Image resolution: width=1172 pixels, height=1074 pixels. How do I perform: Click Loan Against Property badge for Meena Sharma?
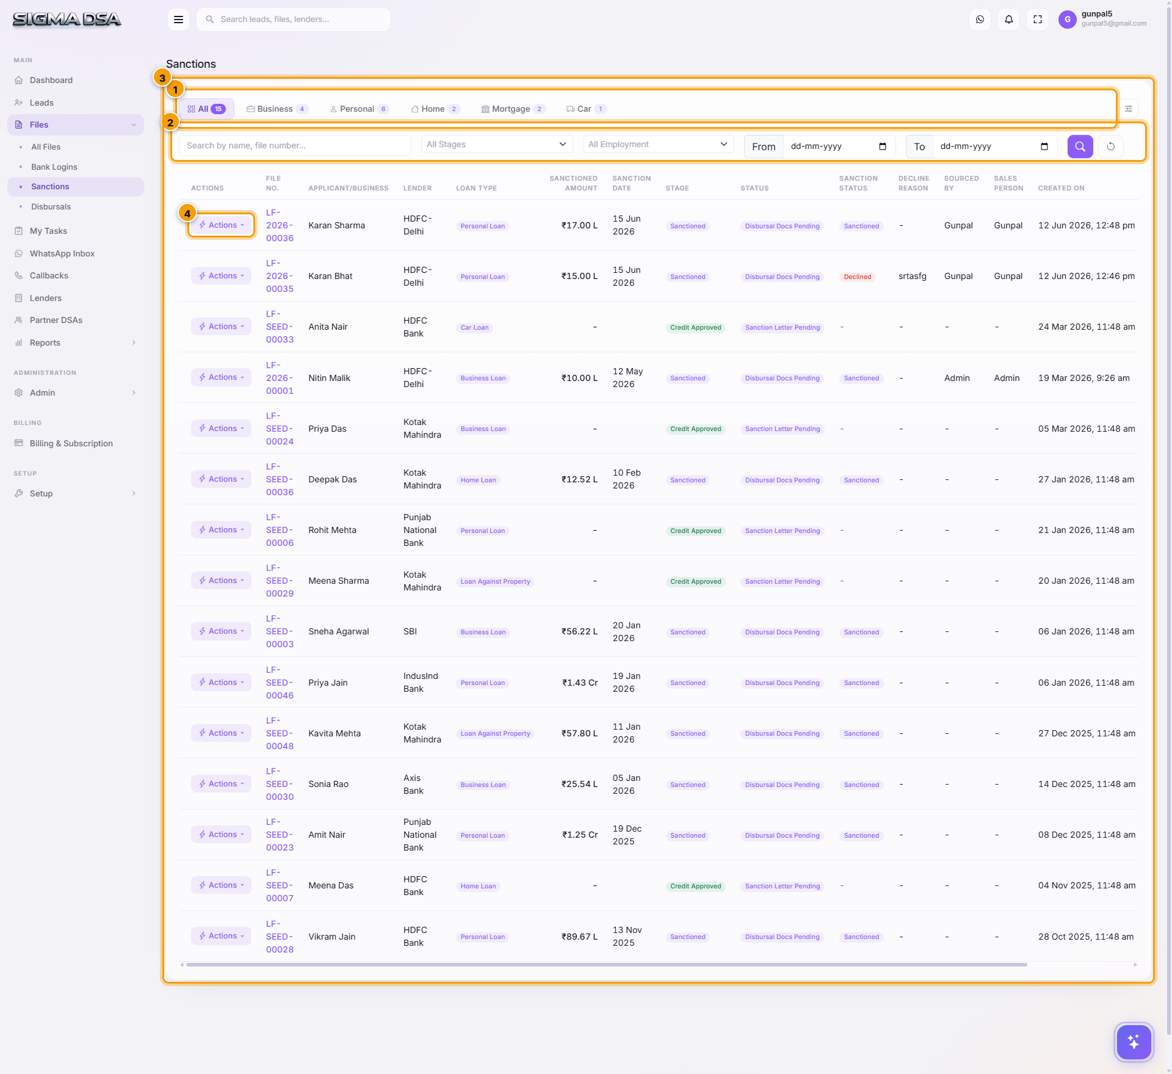[495, 582]
